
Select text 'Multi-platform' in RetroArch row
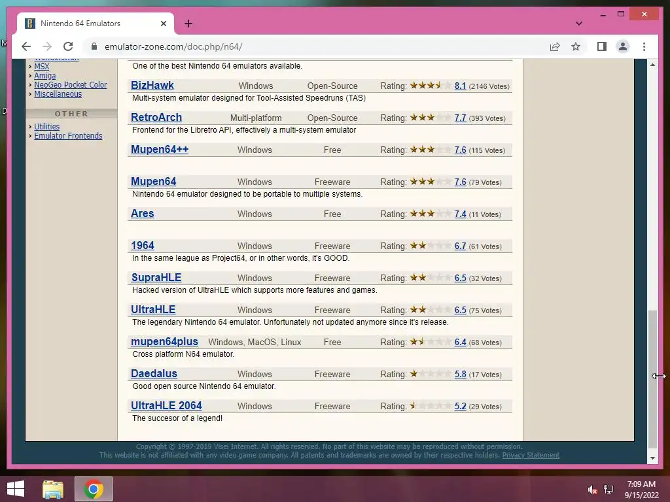(x=256, y=118)
